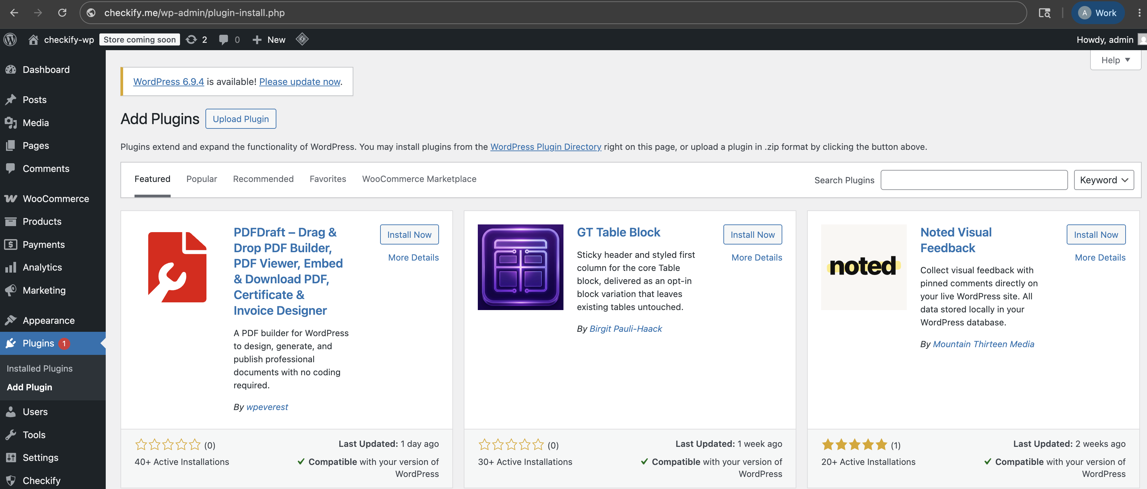Click the Plugins plug icon
This screenshot has height=489, width=1147.
click(11, 343)
